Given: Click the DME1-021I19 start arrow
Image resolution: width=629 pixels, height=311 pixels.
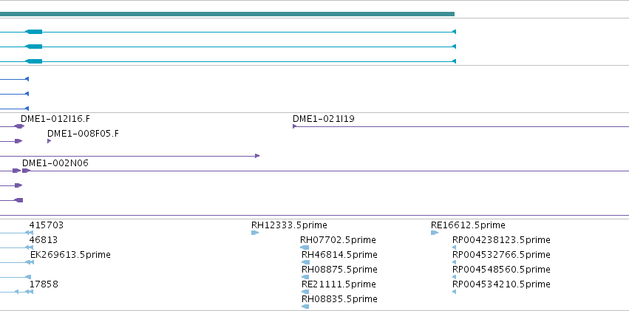Looking at the screenshot, I should coord(294,126).
